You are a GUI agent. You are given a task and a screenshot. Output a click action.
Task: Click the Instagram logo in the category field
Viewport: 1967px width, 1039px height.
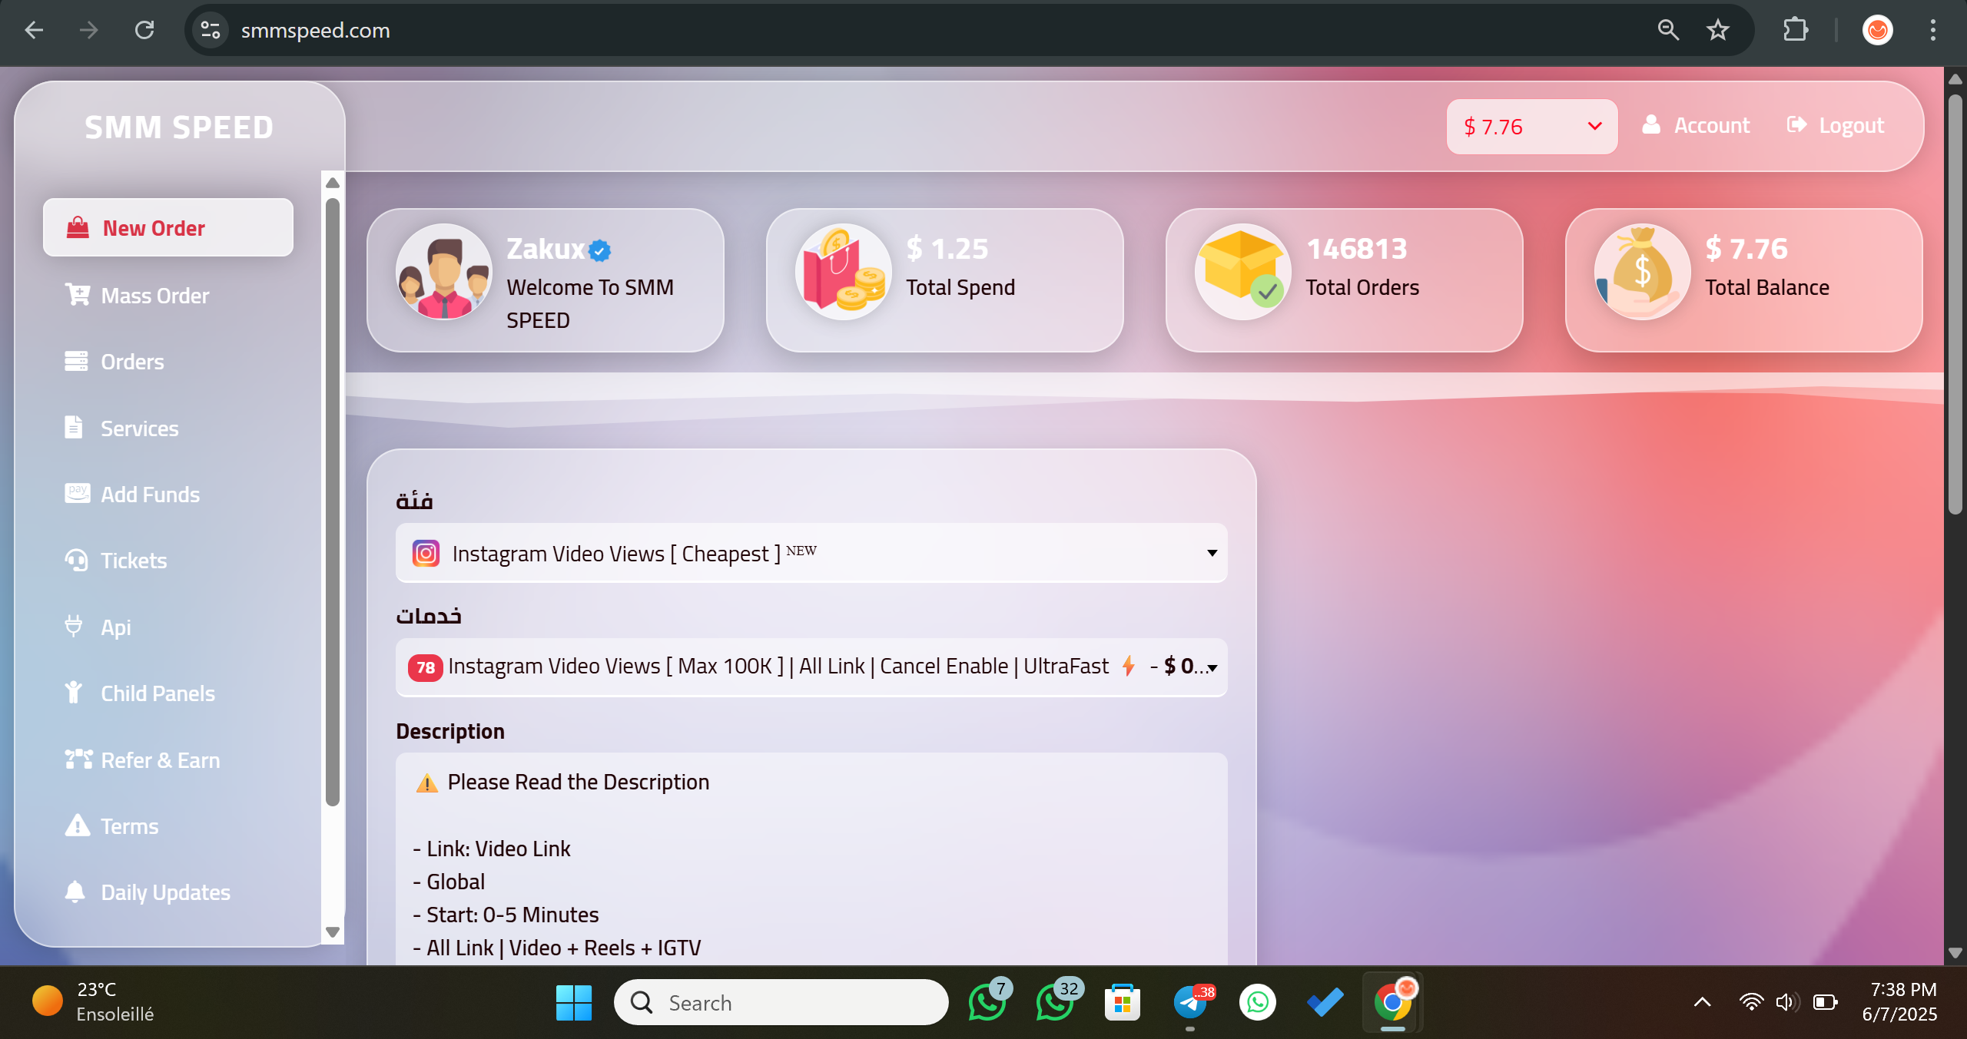point(426,553)
